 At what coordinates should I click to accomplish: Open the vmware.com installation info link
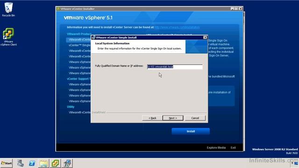click(177, 27)
